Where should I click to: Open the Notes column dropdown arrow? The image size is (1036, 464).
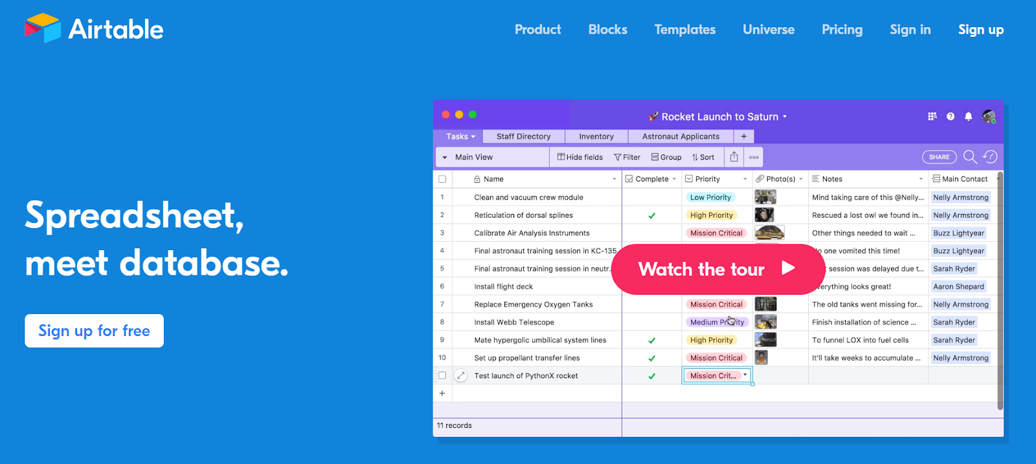point(921,179)
